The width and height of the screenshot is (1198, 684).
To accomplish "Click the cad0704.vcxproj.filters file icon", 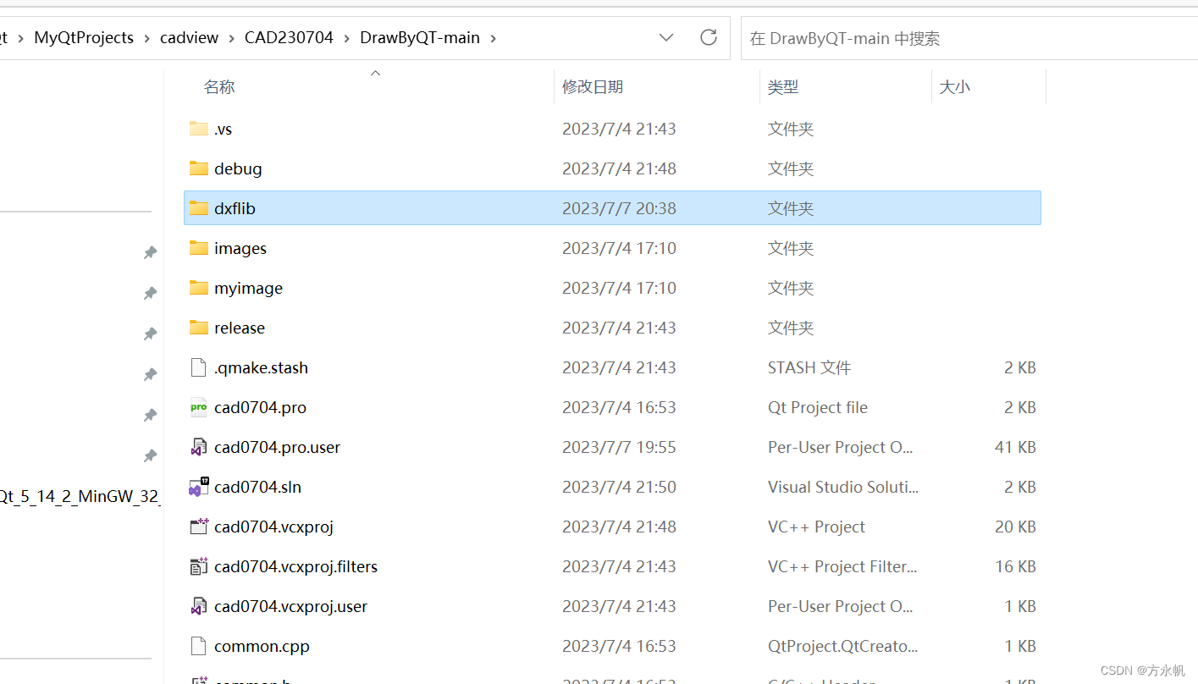I will pyautogui.click(x=199, y=566).
